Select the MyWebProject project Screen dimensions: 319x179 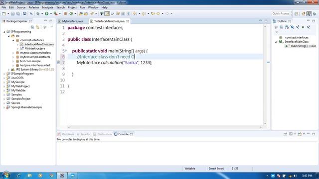pyautogui.click(x=20, y=86)
